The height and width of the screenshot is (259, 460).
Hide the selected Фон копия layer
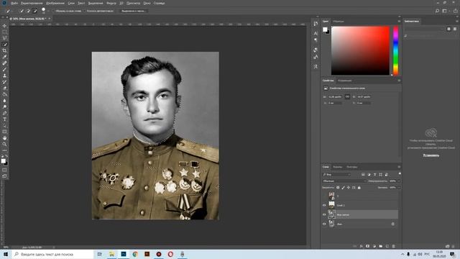[x=324, y=214]
